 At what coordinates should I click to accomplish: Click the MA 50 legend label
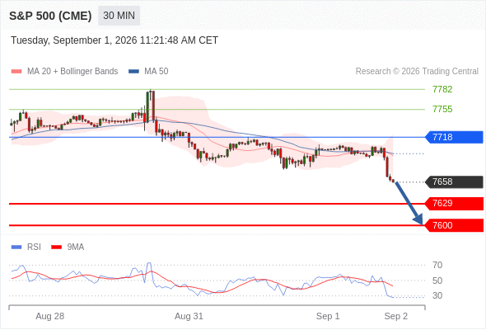click(x=157, y=72)
